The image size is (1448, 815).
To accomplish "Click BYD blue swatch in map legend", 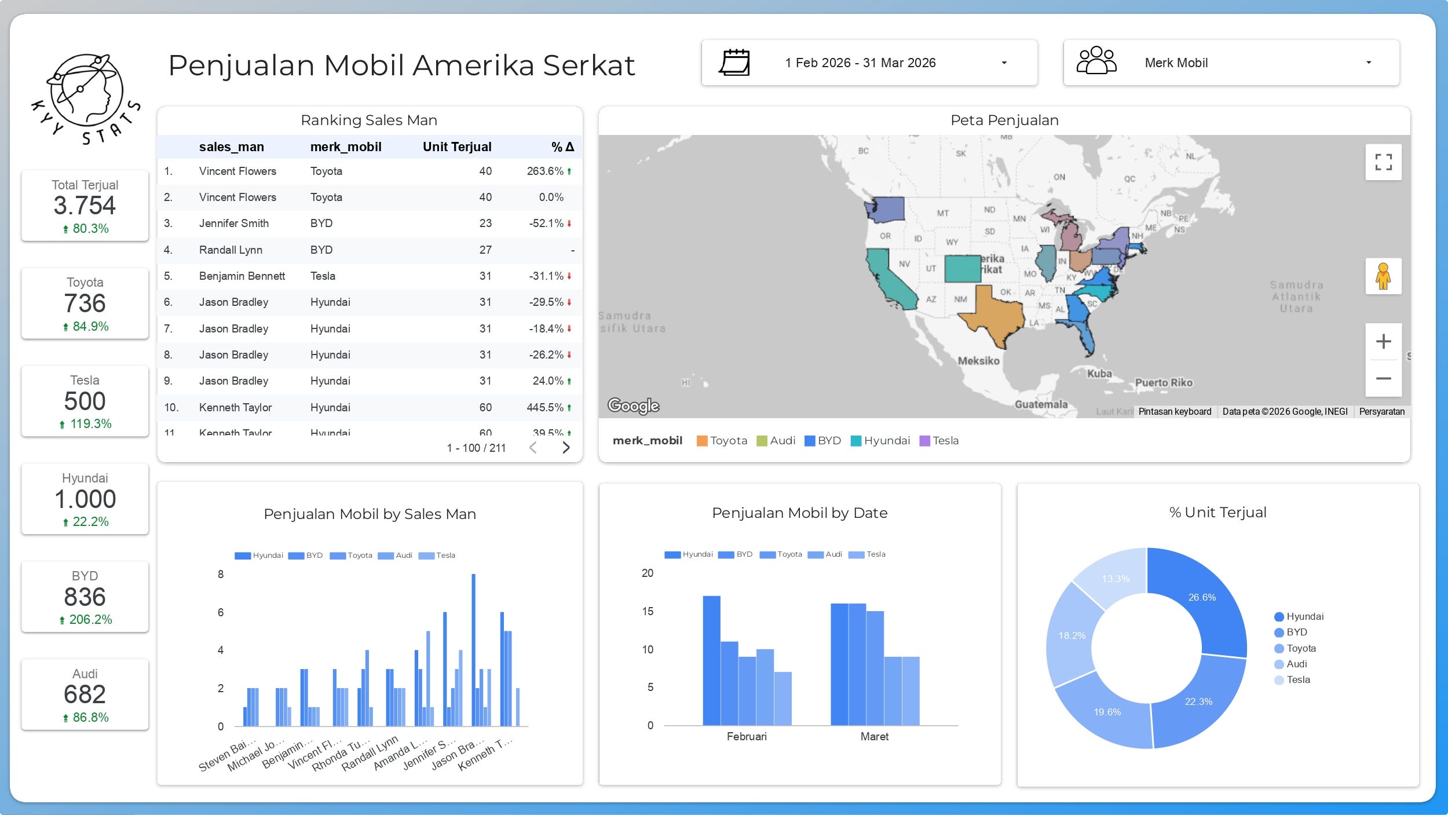I will 810,441.
